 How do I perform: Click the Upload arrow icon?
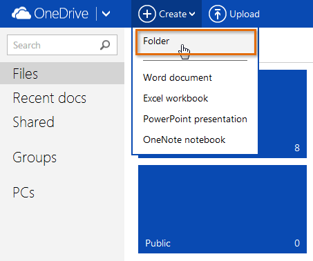[218, 14]
